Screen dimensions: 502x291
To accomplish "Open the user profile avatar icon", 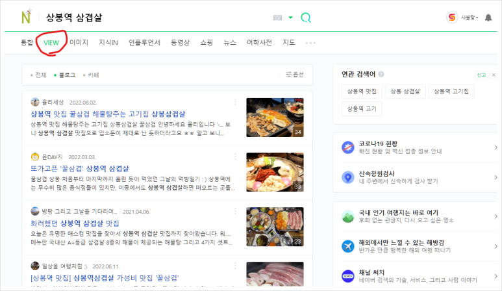I will point(452,18).
